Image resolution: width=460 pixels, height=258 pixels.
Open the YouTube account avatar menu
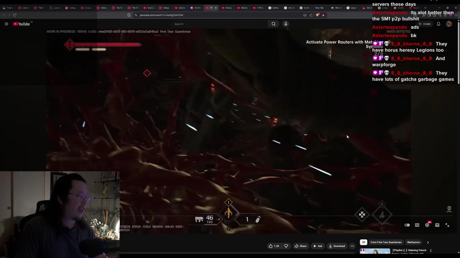coord(449,24)
